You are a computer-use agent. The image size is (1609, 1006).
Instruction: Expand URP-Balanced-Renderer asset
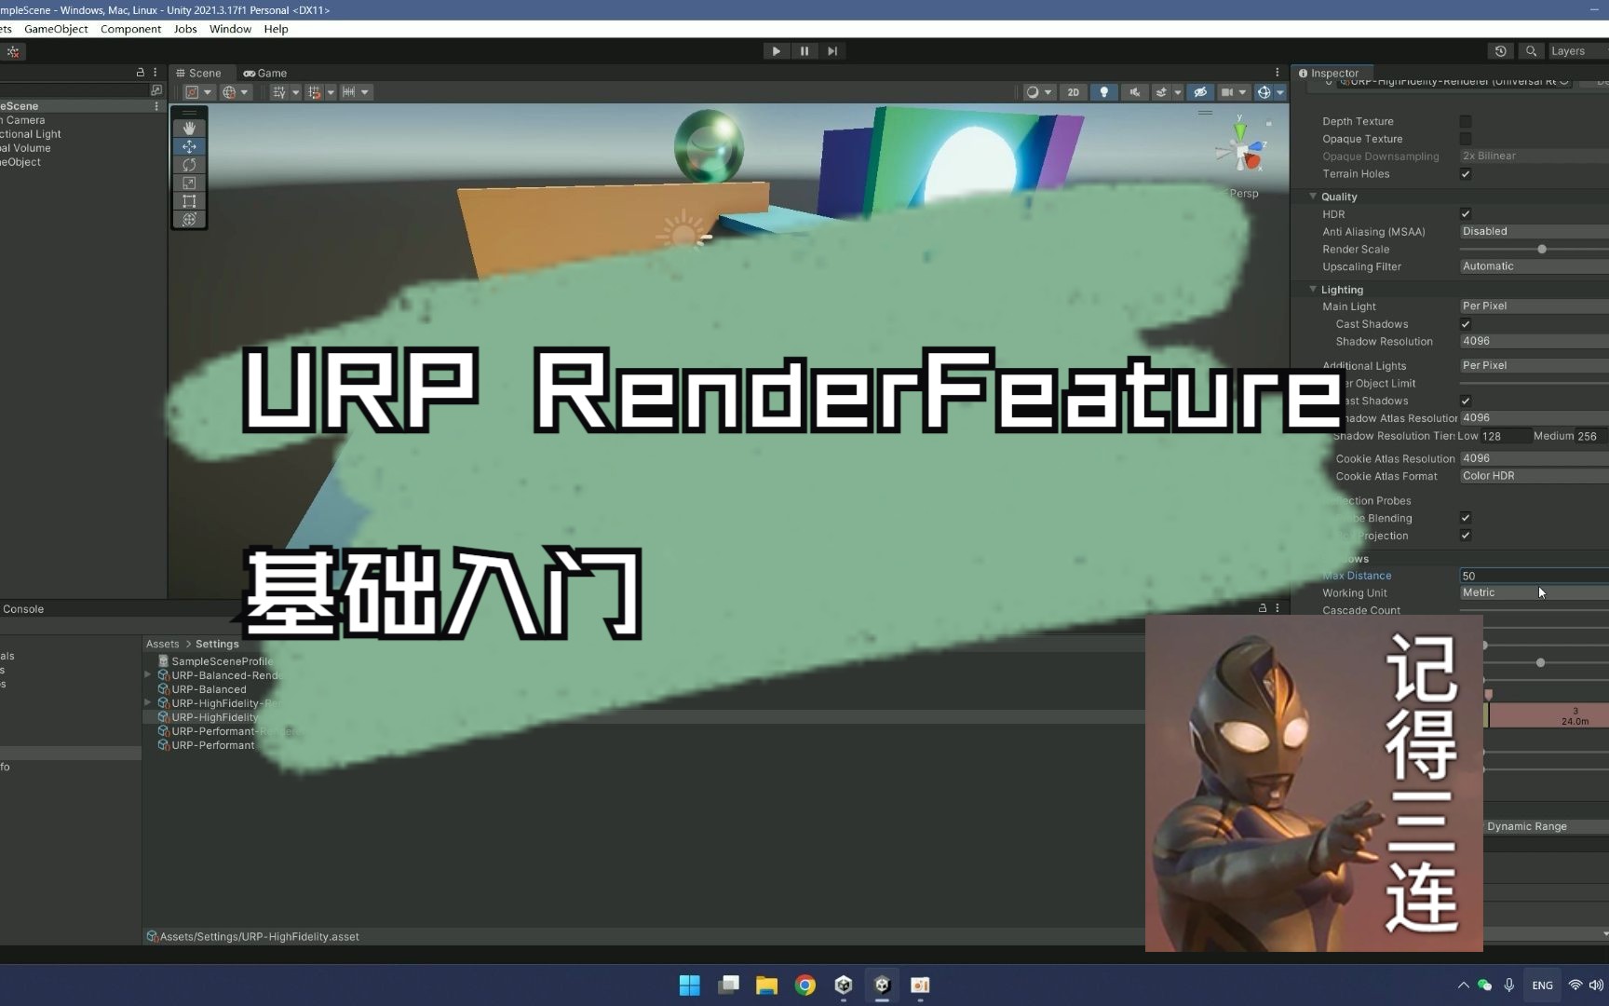(x=147, y=675)
